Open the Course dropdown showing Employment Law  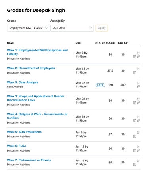click(29, 28)
